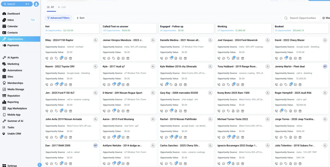Open tasks icon on Kyle Webber Silverado card
Image resolution: width=330 pixels, height=167 pixels.
[x=181, y=85]
